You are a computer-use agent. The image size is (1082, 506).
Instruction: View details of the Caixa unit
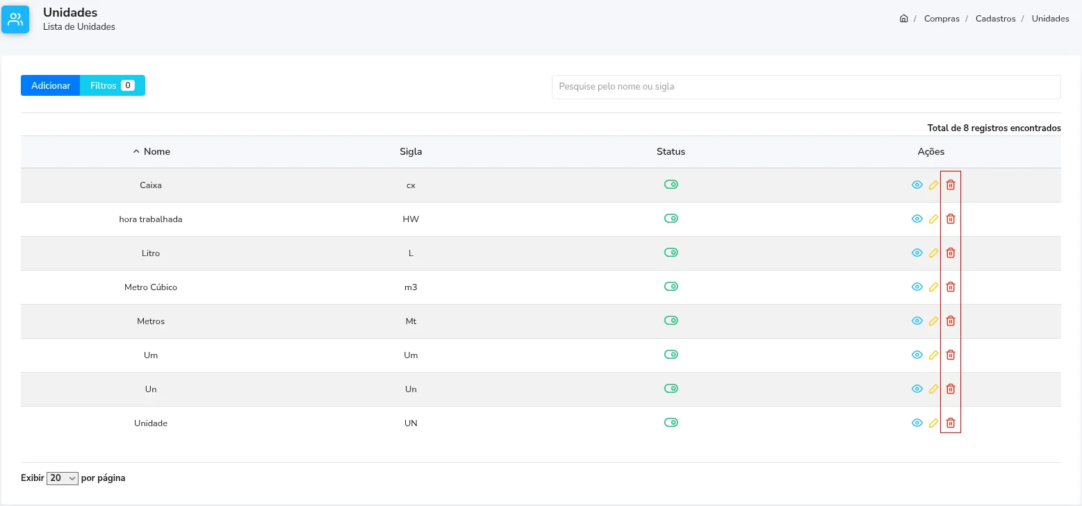917,185
